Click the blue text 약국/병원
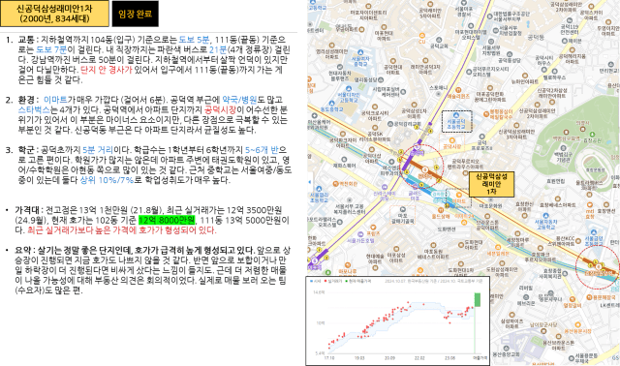 [239, 100]
